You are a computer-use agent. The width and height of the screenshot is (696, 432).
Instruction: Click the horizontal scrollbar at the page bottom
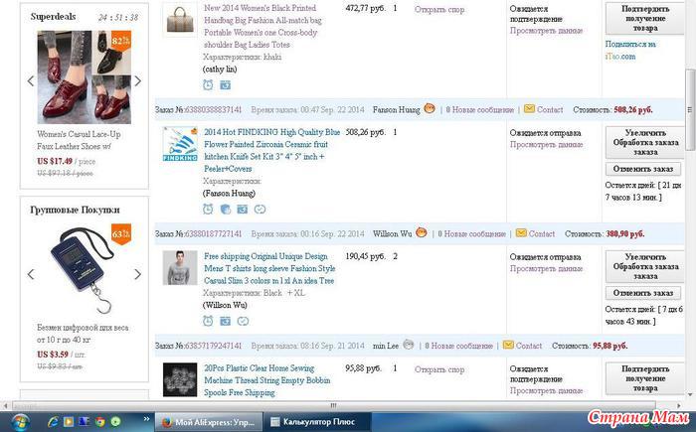point(333,405)
